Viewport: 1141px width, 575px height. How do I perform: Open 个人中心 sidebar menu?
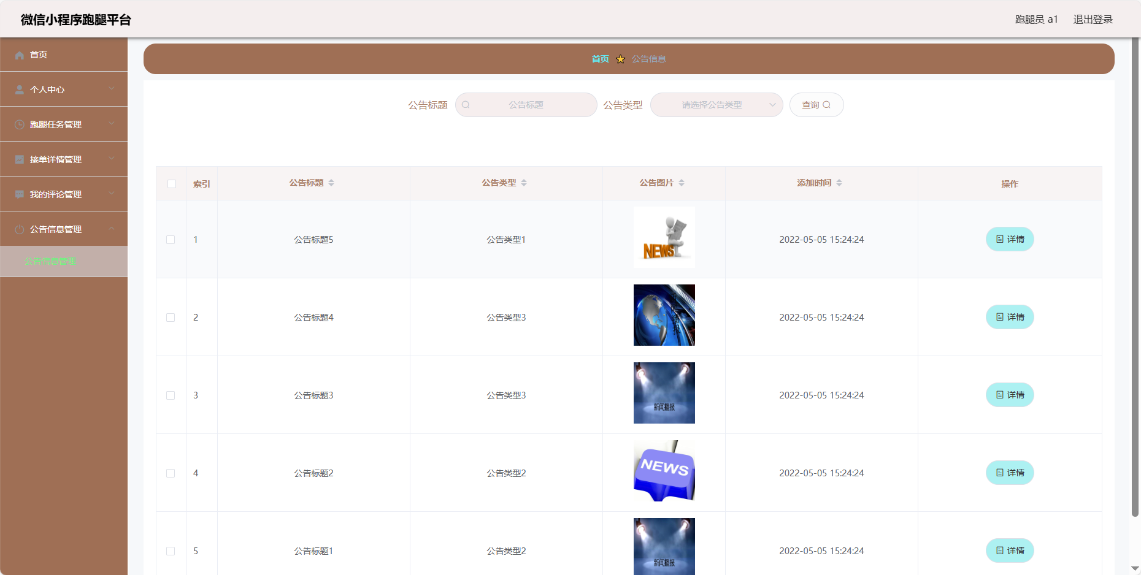(64, 89)
